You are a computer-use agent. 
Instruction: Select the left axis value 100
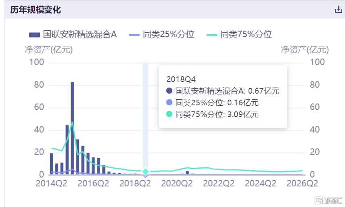37,62
